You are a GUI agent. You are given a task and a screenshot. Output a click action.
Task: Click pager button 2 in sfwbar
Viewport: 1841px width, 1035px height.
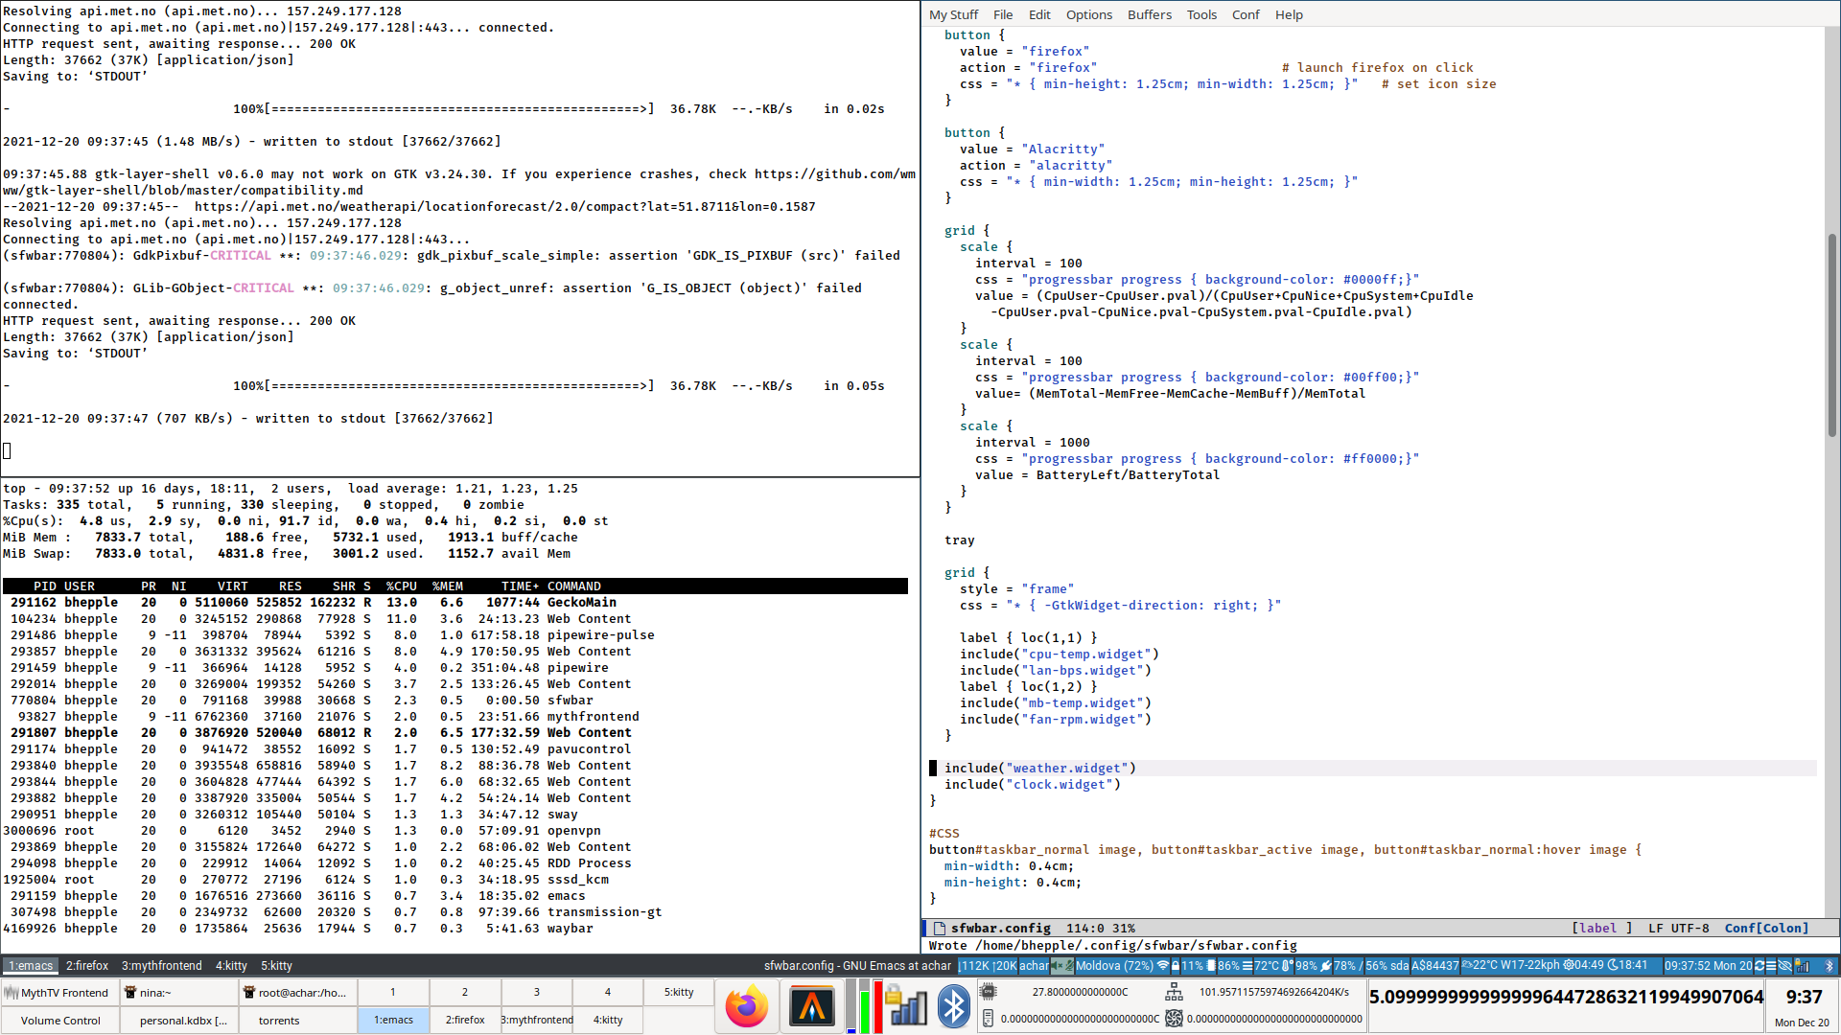[x=465, y=992]
